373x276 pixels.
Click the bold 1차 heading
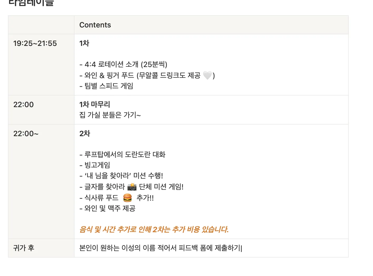pyautogui.click(x=84, y=43)
